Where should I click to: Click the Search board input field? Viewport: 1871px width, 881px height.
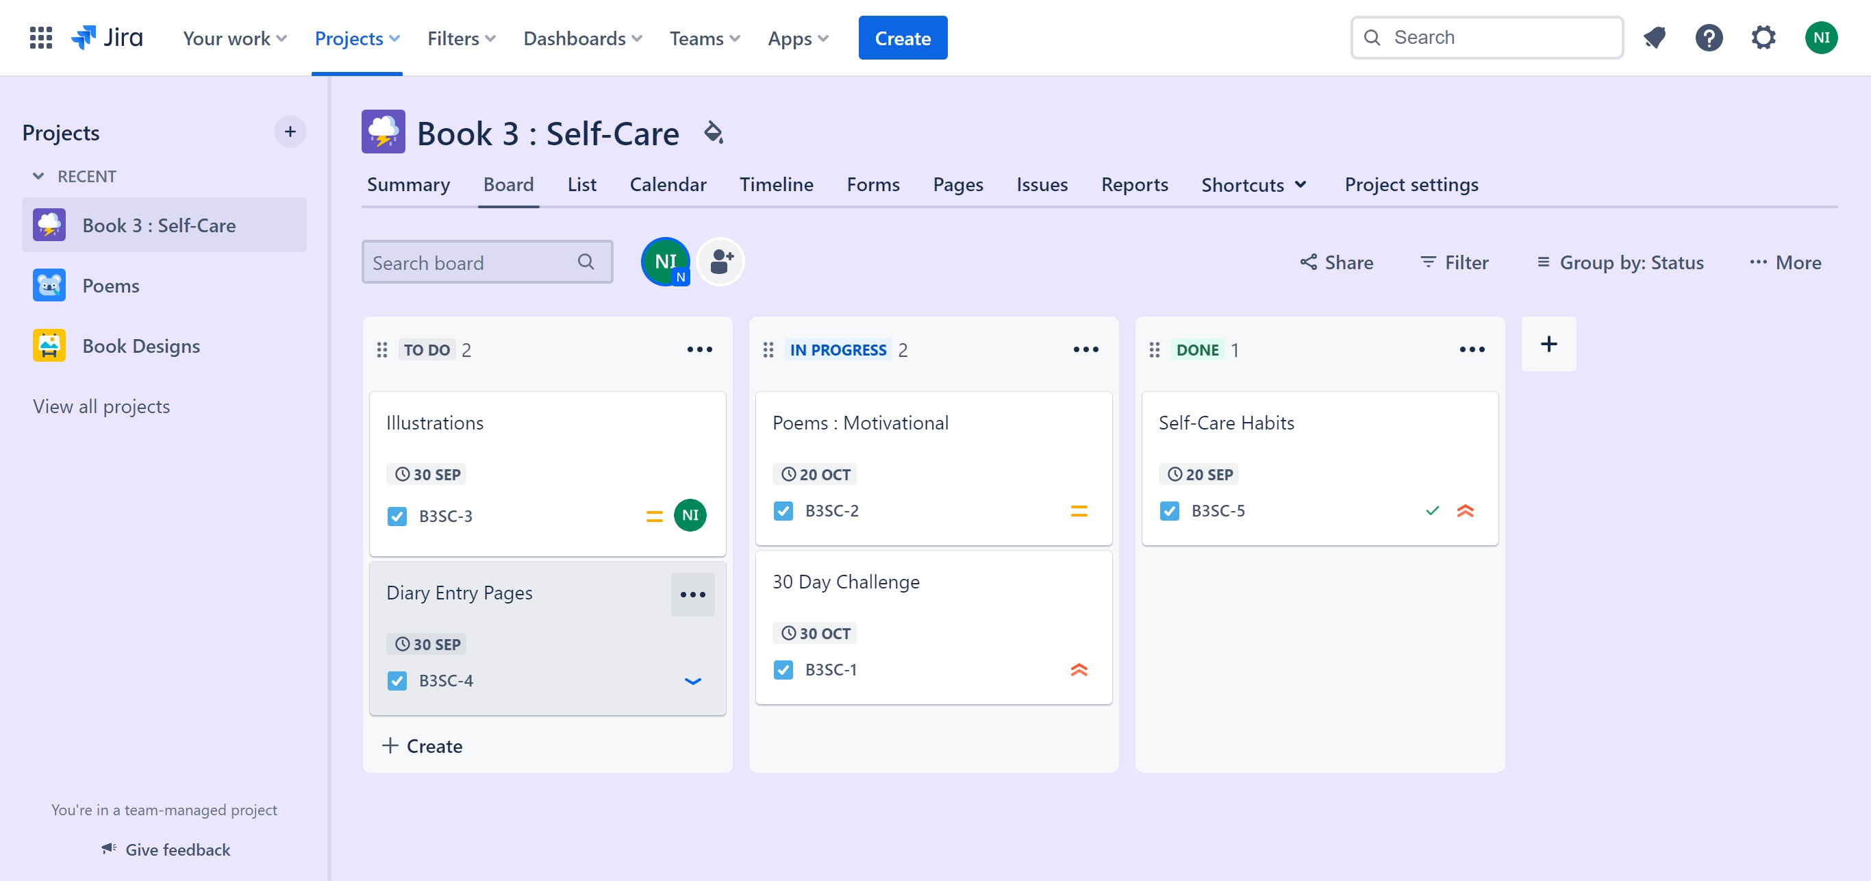472,262
